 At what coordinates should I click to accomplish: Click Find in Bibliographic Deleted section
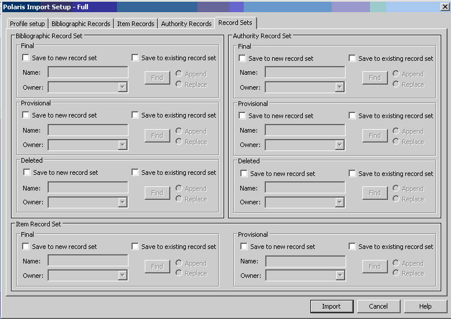coord(157,193)
